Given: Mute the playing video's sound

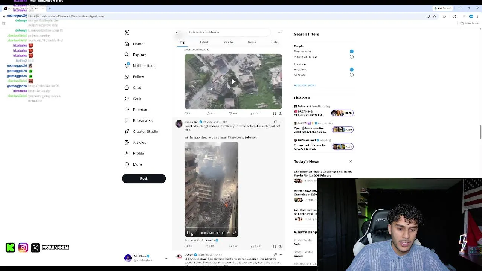Looking at the screenshot, I should 218,233.
